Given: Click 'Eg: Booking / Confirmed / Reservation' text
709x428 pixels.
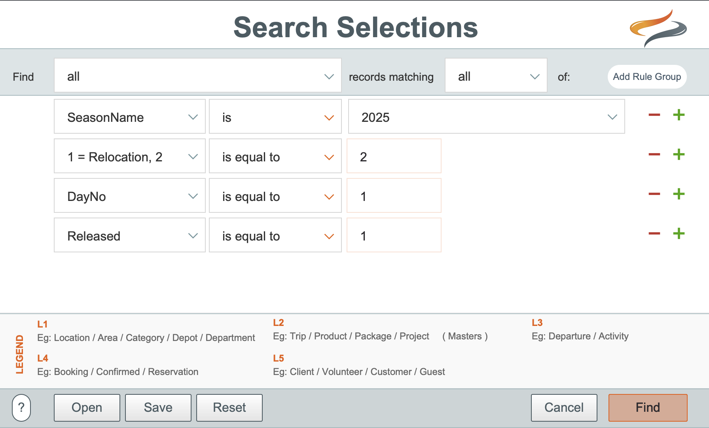Looking at the screenshot, I should (118, 372).
